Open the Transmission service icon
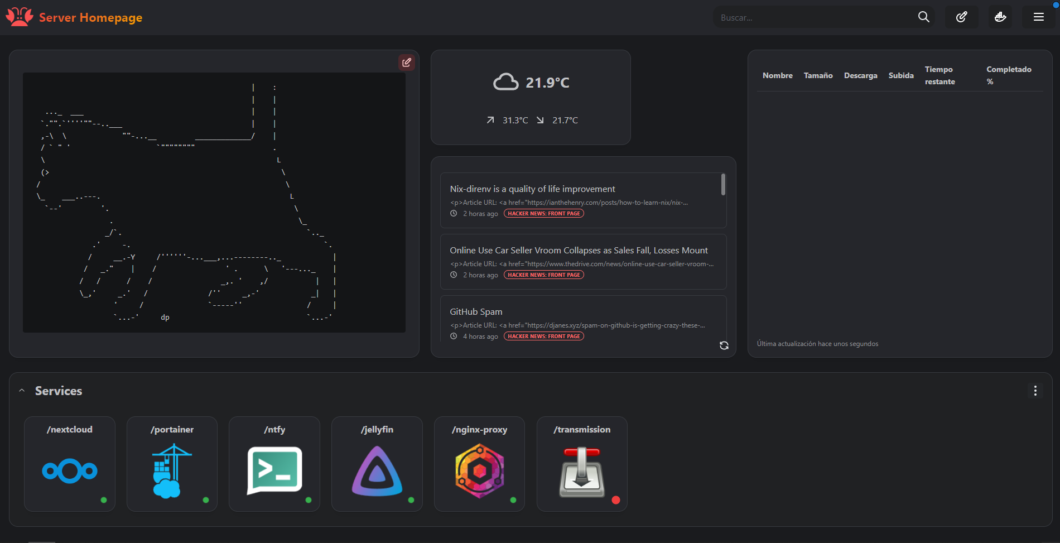Screen dimensions: 1060x543 [x=582, y=470]
